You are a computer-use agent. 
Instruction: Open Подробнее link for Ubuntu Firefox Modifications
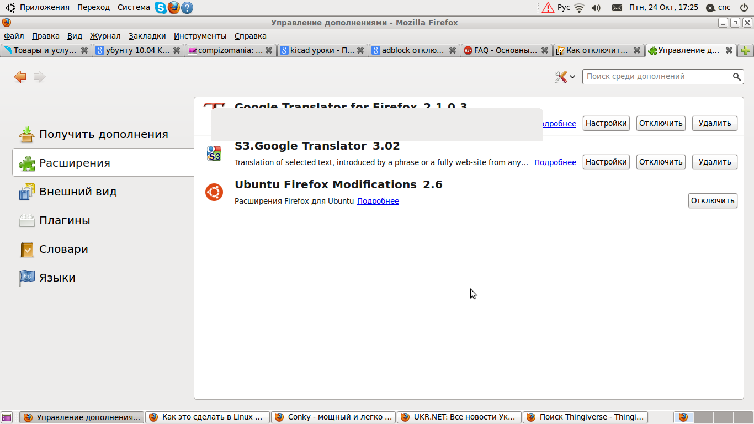pos(378,201)
